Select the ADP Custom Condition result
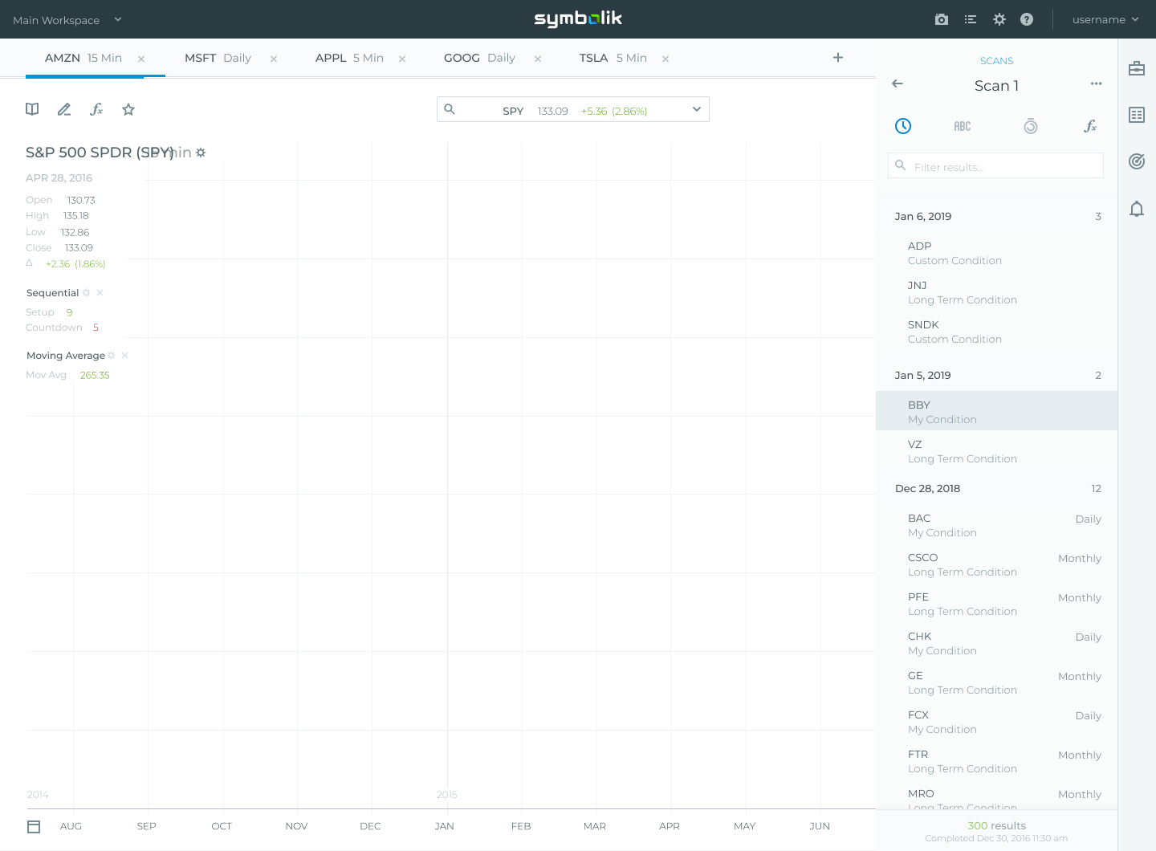The width and height of the screenshot is (1156, 851). click(x=996, y=253)
